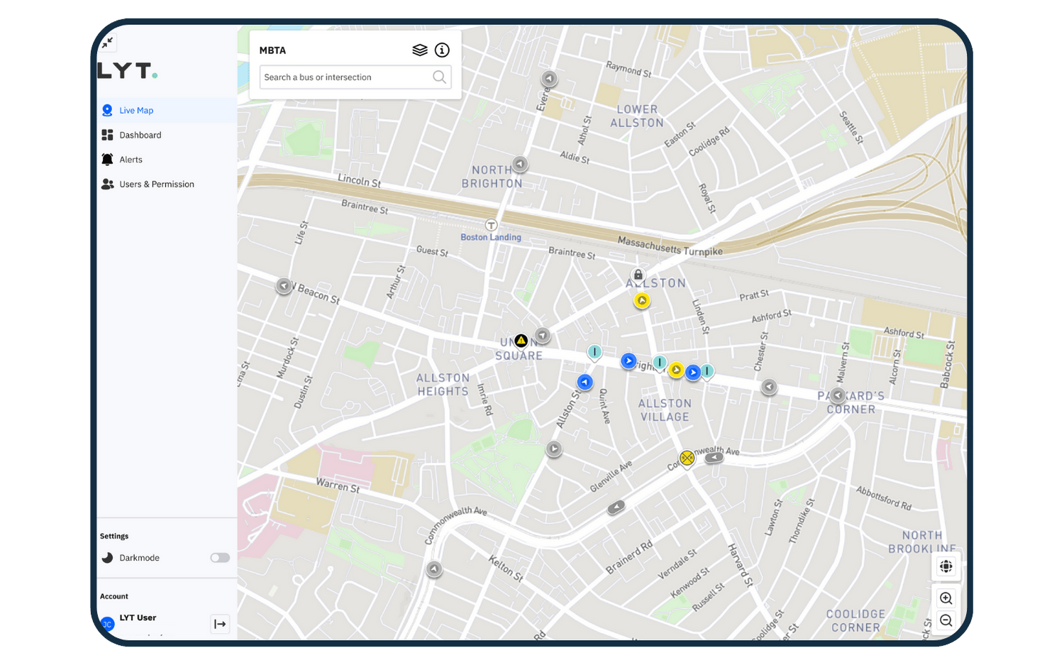Zoom out on the map
Image resolution: width=1064 pixels, height=665 pixels.
tap(946, 620)
